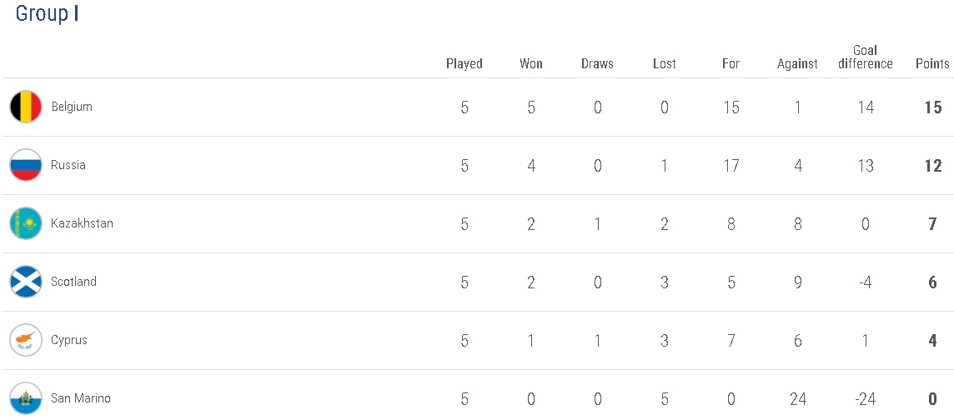The width and height of the screenshot is (954, 420).
Task: Click the Points column header
Action: click(932, 63)
